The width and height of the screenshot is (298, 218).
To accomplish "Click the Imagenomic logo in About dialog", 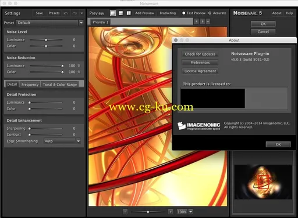I will point(198,126).
